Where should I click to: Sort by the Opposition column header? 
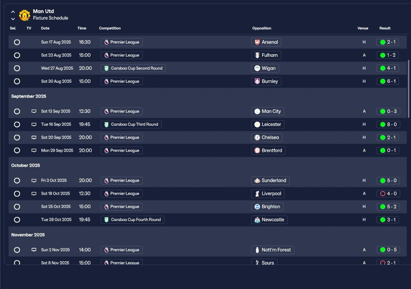(262, 28)
